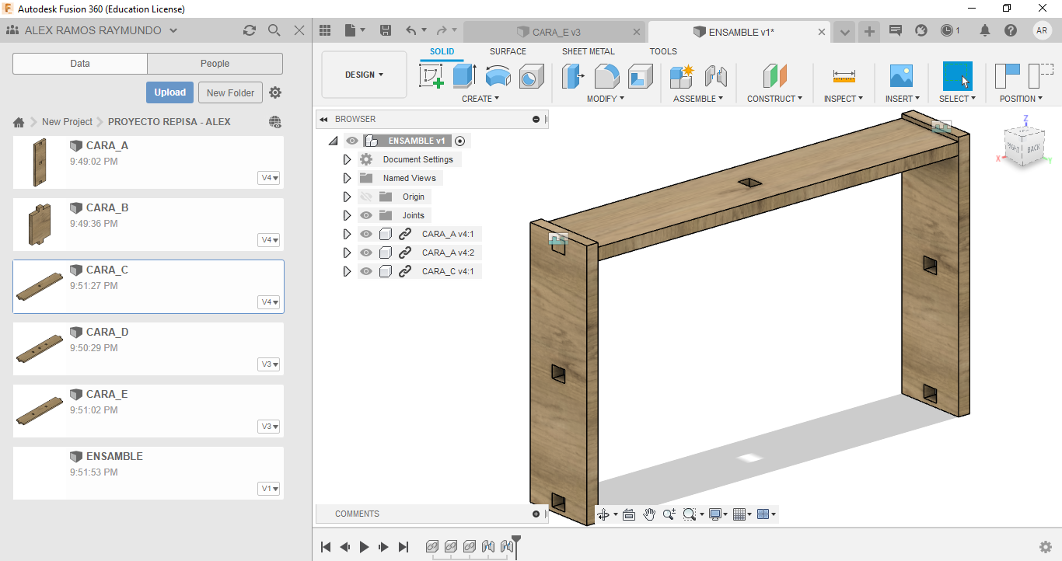Switch to the SHEET METAL tab

(588, 51)
